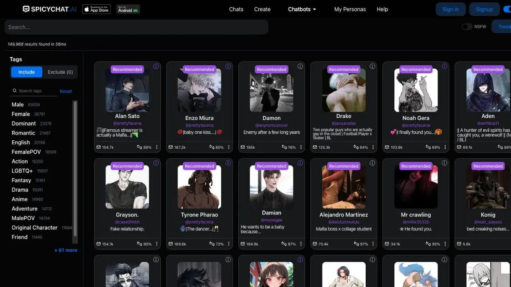Image resolution: width=511 pixels, height=287 pixels.
Task: Click the Sign in button
Action: 450,9
